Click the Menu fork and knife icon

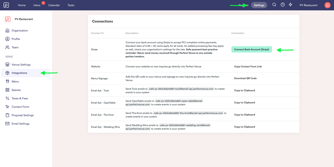(7, 81)
